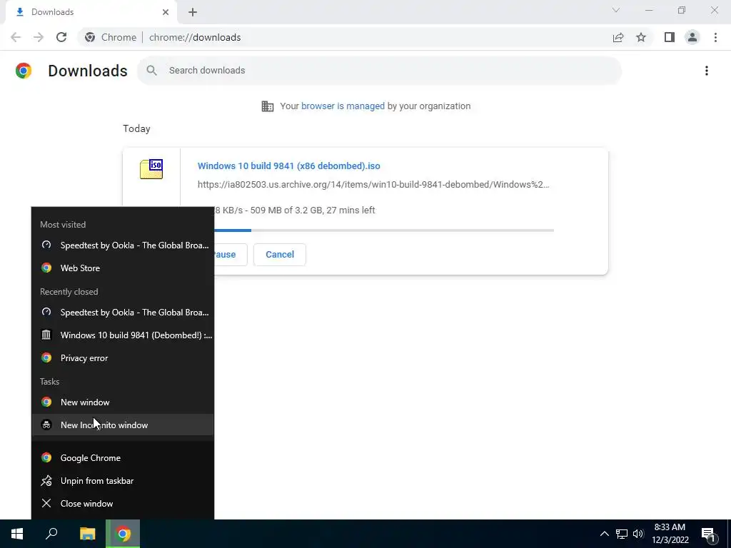Choose Close window in the jump list
This screenshot has height=548, width=731.
coord(123,503)
